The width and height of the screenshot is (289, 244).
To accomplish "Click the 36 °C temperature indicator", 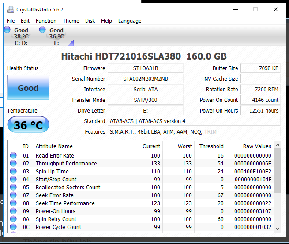I will pos(28,124).
